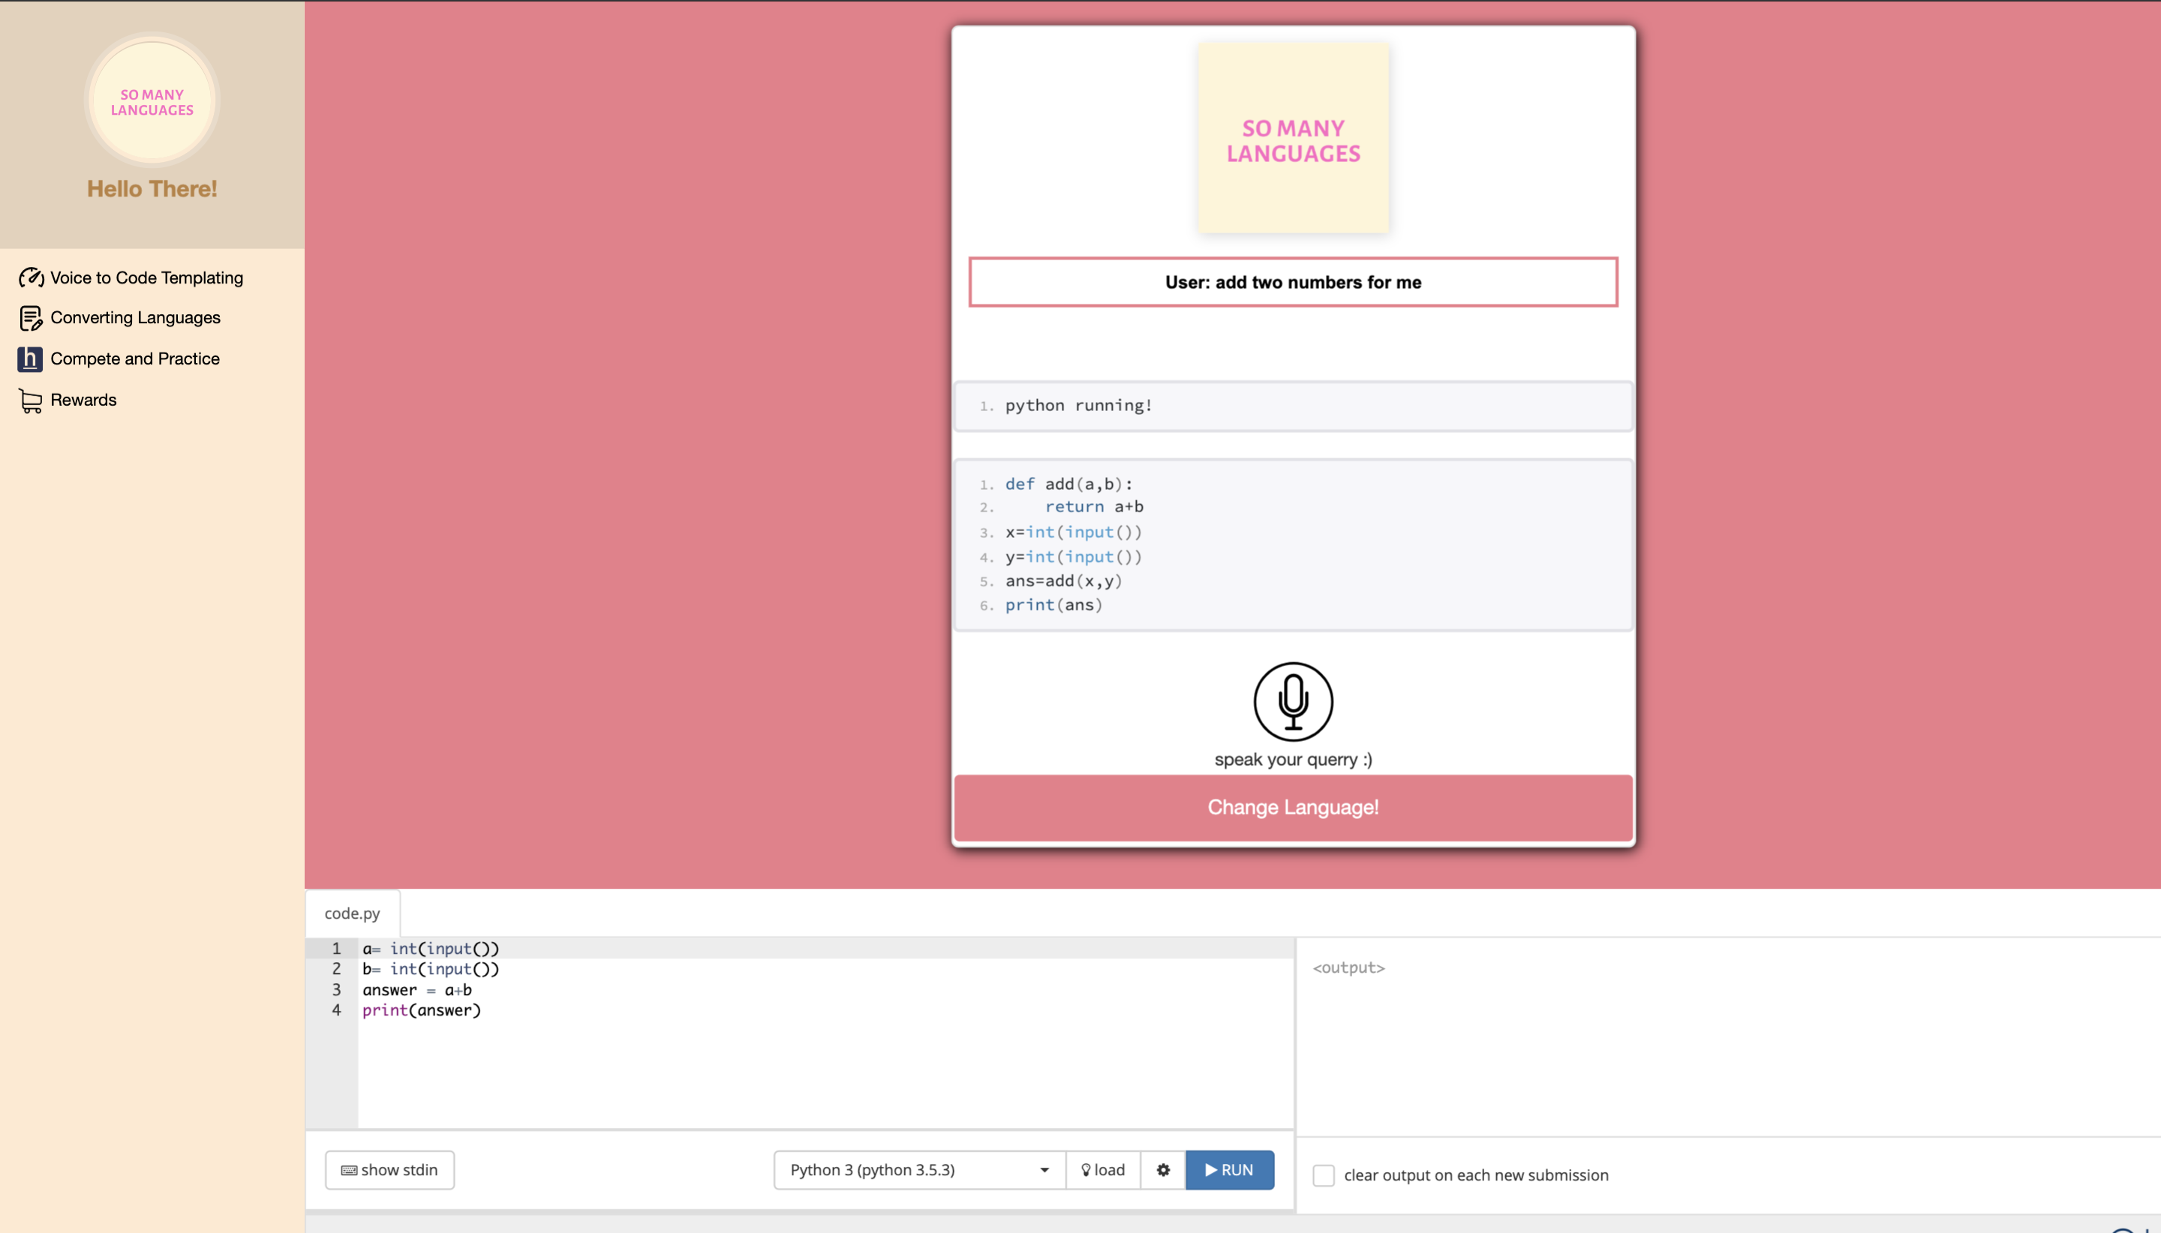Click the microphone icon to speak
2161x1233 pixels.
[1293, 701]
